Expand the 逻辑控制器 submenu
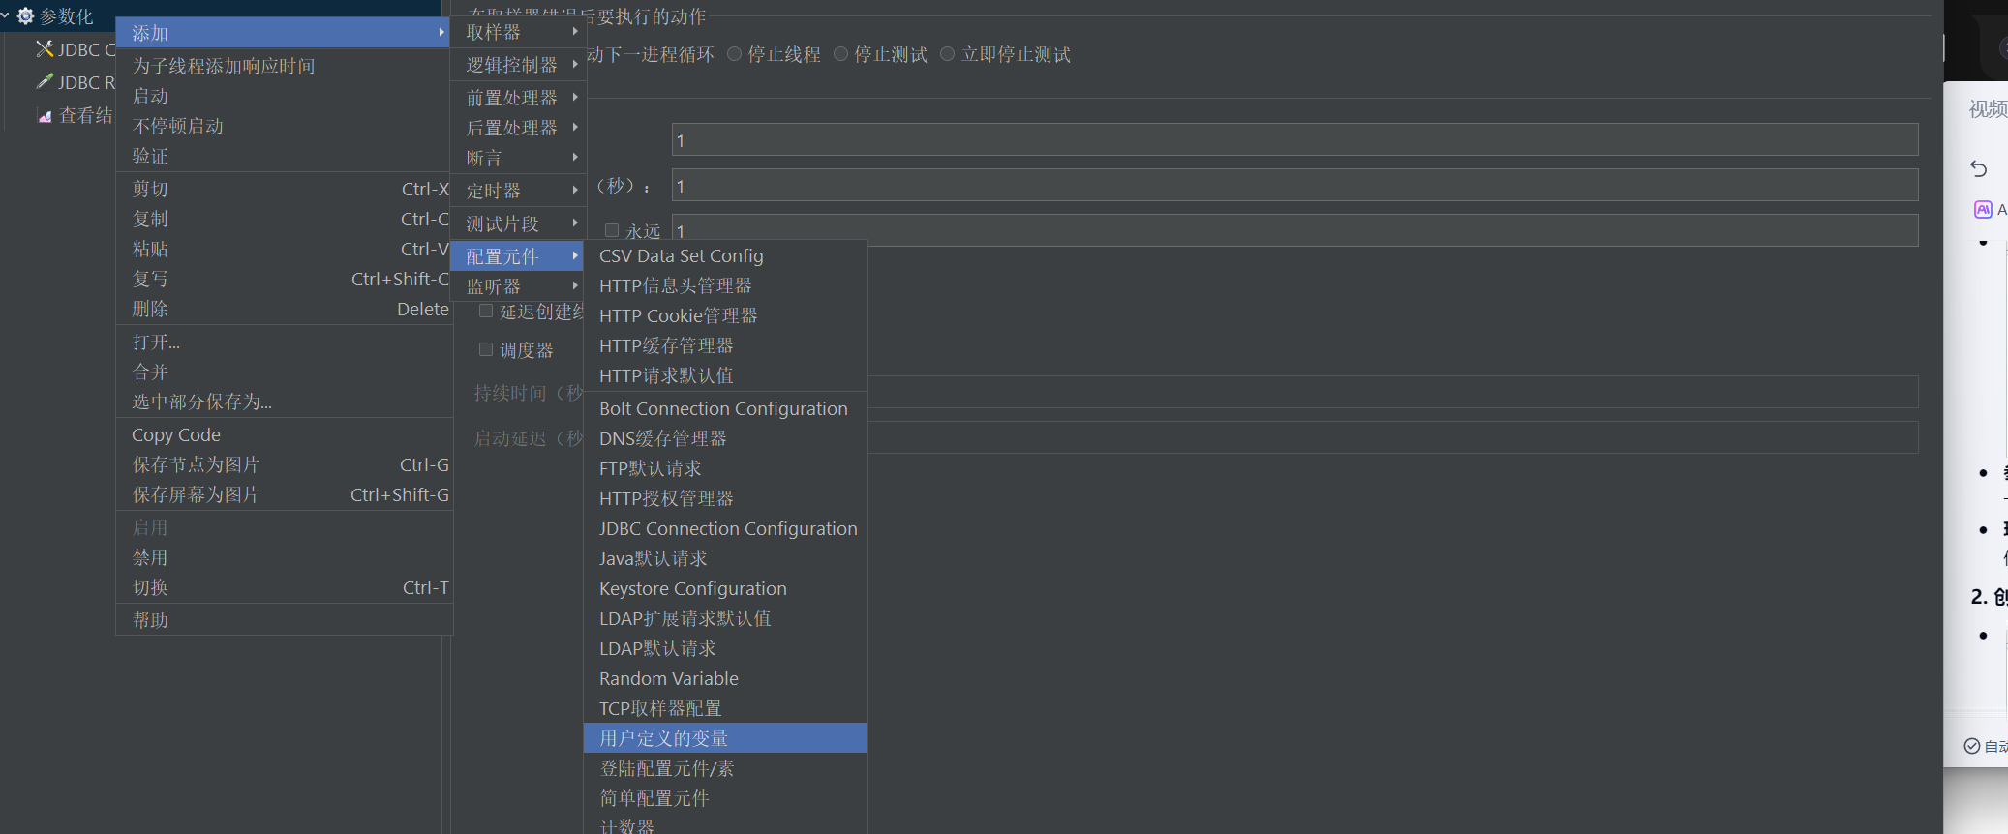 (x=519, y=65)
